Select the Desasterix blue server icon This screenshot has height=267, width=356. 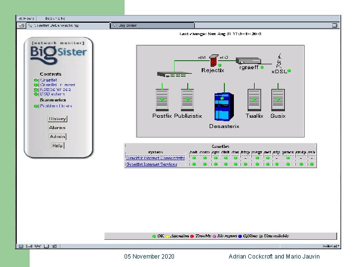coord(224,106)
